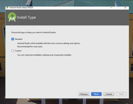Continue with the Next button
This screenshot has width=133, height=104.
coord(96,94)
